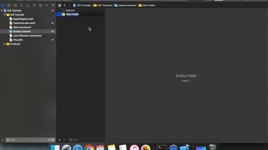The width and height of the screenshot is (268, 150).
Task: Open iOS Tutorials folder breadcrumb
Action: click(x=103, y=5)
